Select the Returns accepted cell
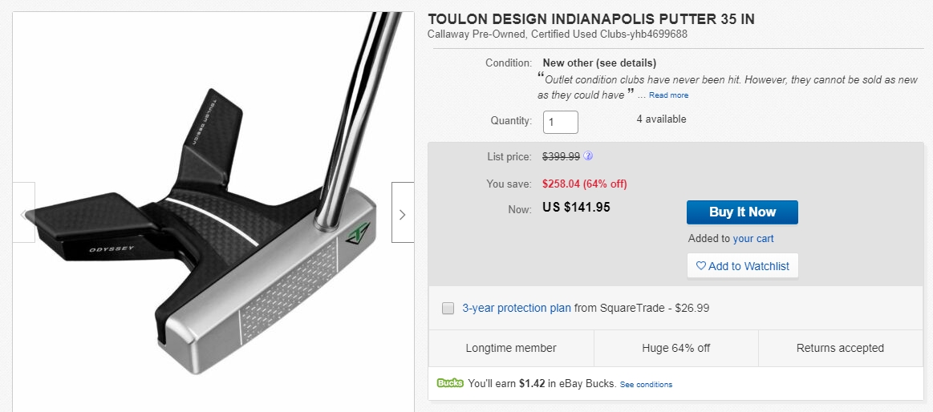933x412 pixels. pyautogui.click(x=840, y=348)
